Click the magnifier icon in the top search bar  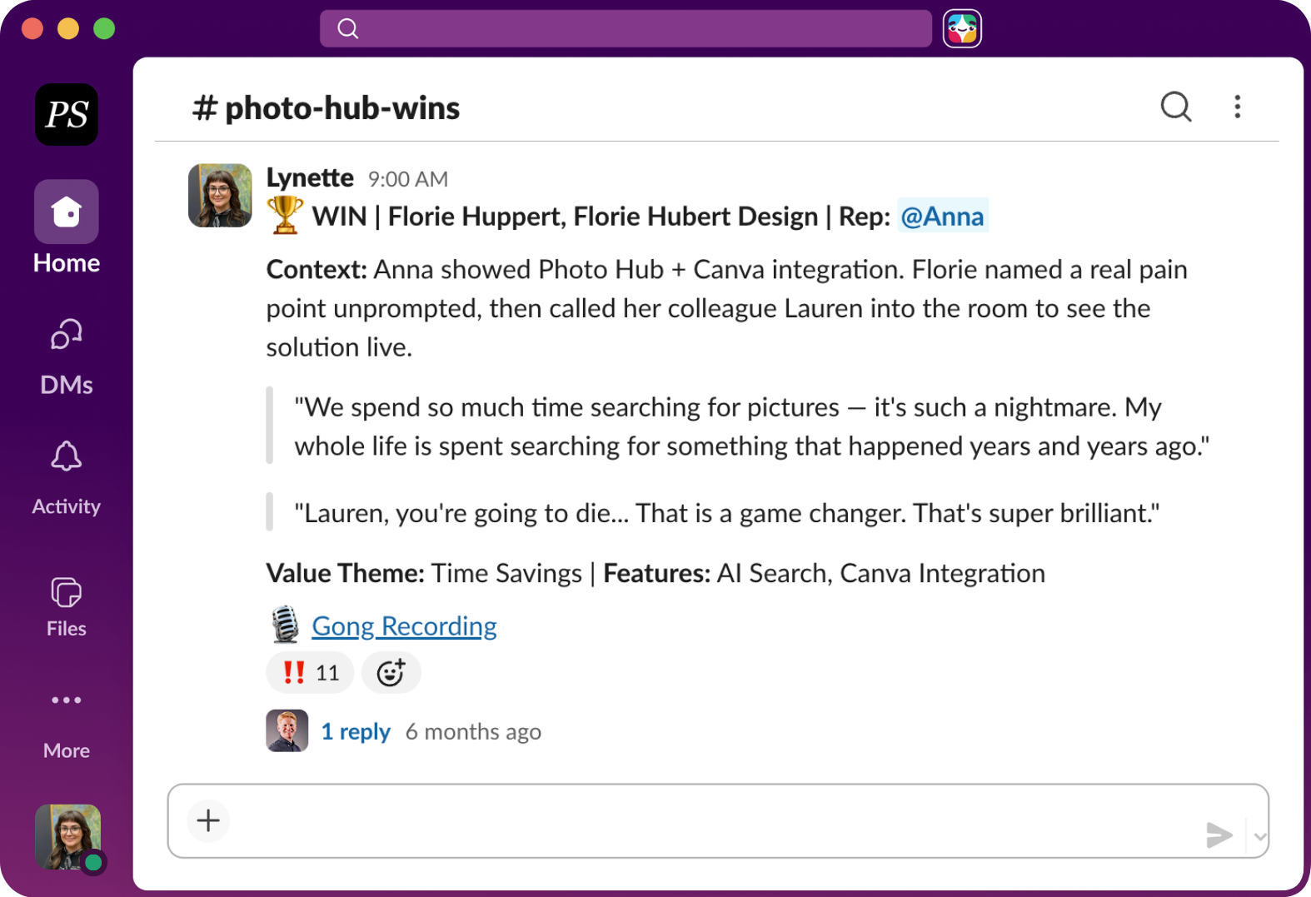(x=348, y=29)
